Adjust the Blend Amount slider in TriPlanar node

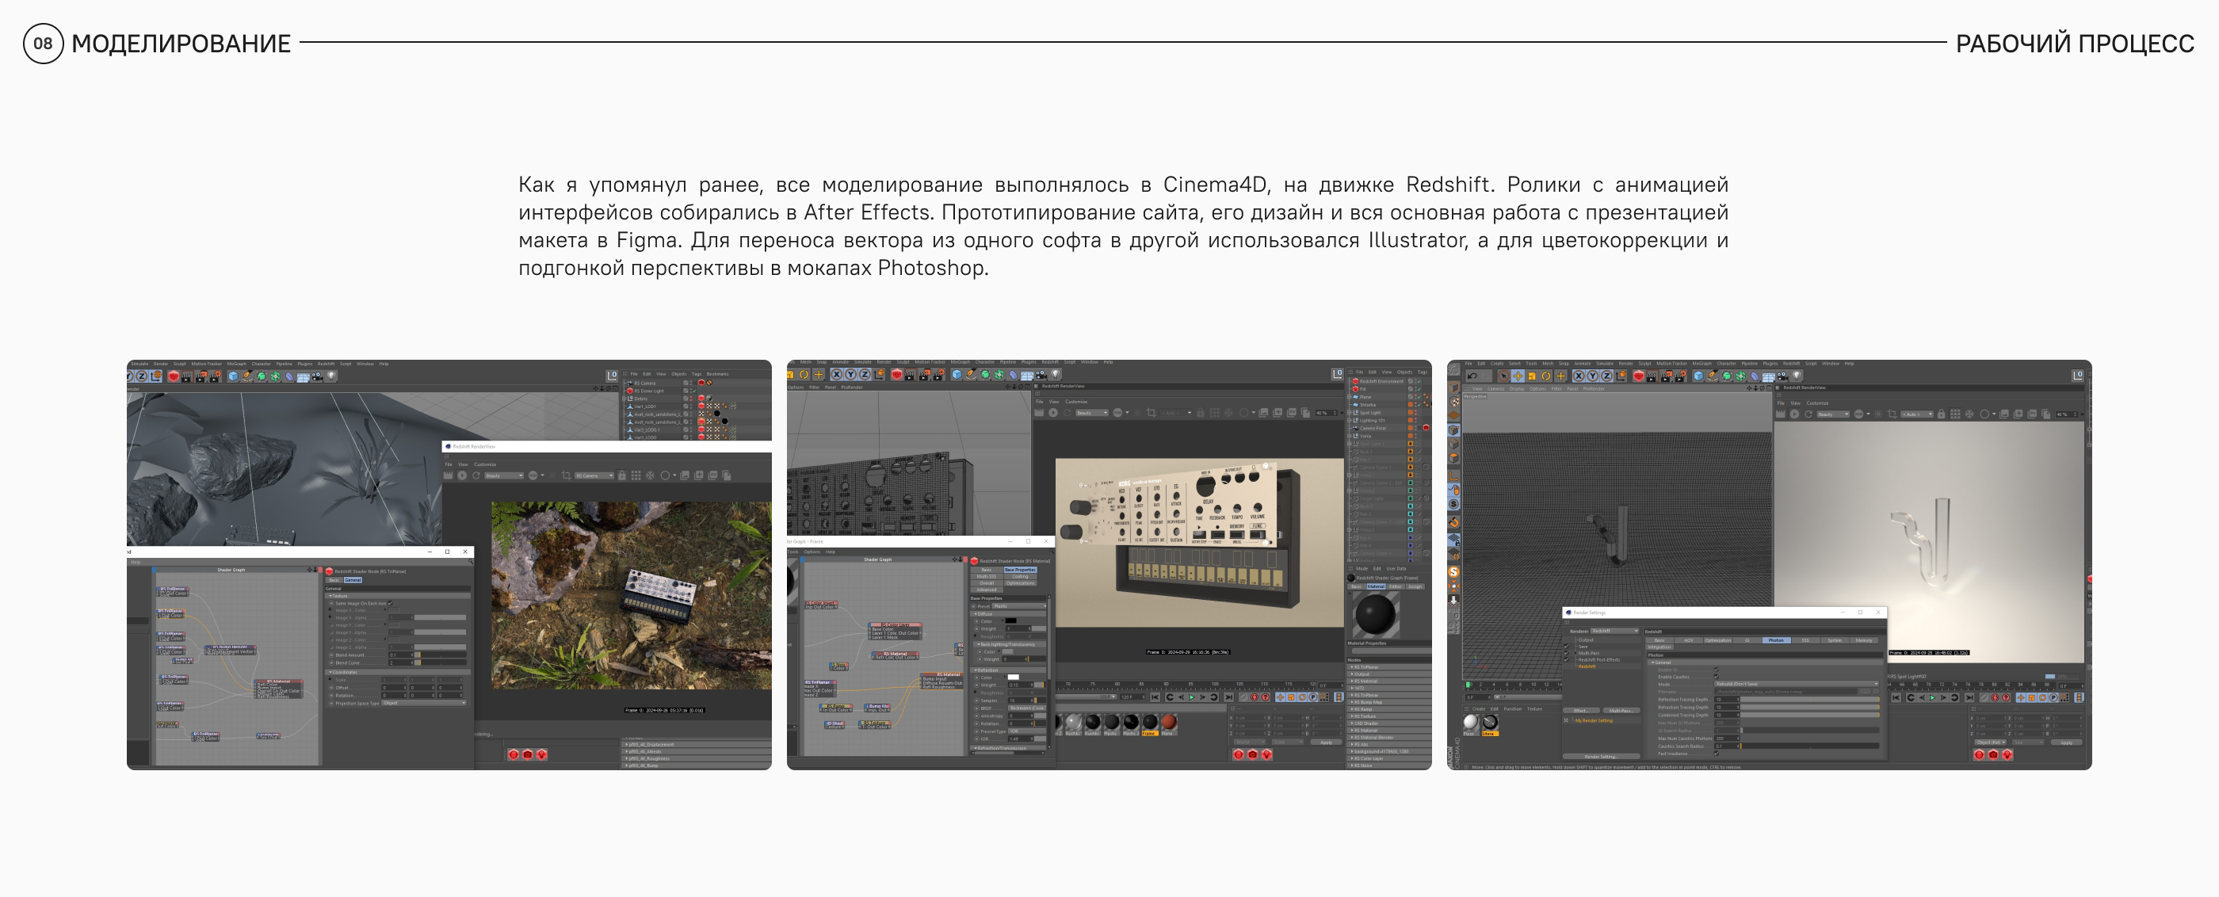coord(441,656)
